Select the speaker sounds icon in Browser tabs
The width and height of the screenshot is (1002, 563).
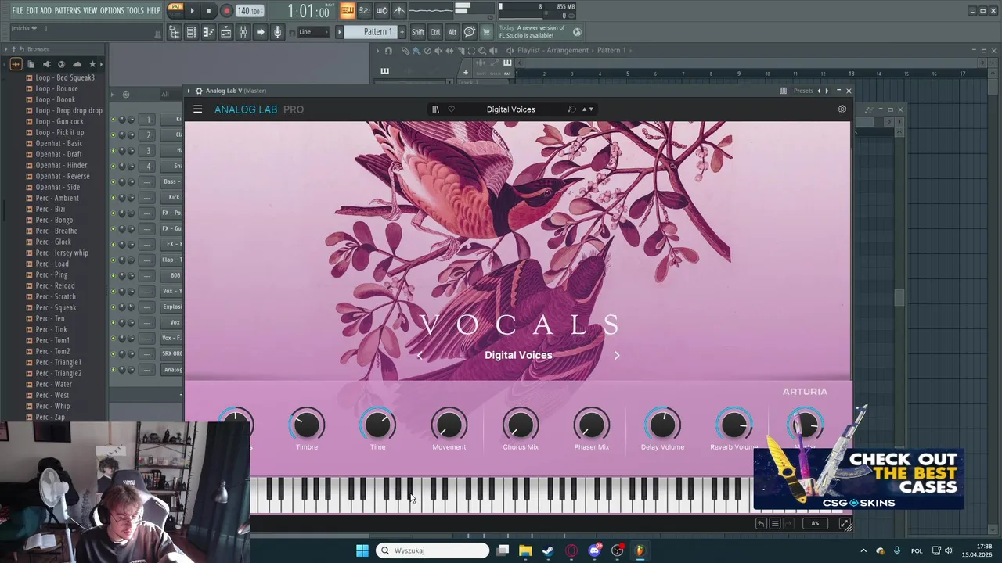coord(46,64)
